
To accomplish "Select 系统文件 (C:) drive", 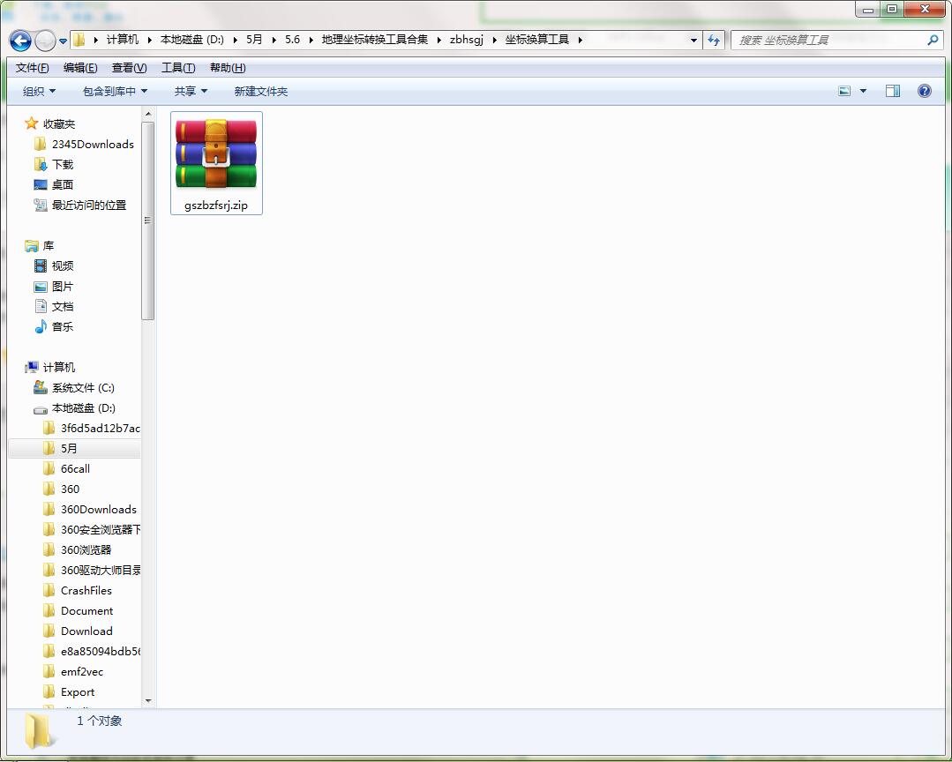I will [73, 388].
